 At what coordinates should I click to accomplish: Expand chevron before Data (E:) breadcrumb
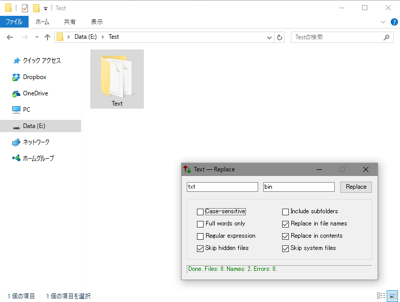(x=68, y=37)
